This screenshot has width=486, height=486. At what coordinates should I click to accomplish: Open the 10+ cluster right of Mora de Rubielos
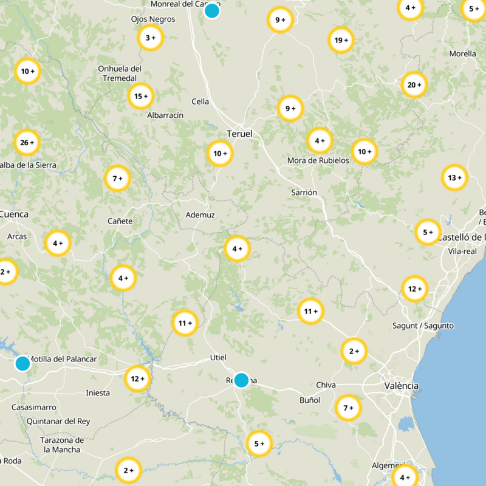click(x=364, y=151)
